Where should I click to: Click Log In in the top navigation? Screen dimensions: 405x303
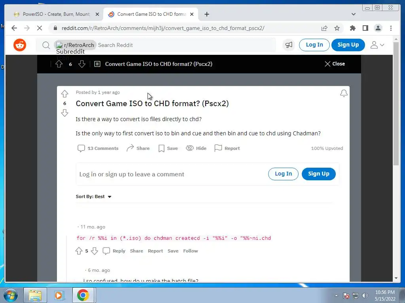pyautogui.click(x=314, y=45)
